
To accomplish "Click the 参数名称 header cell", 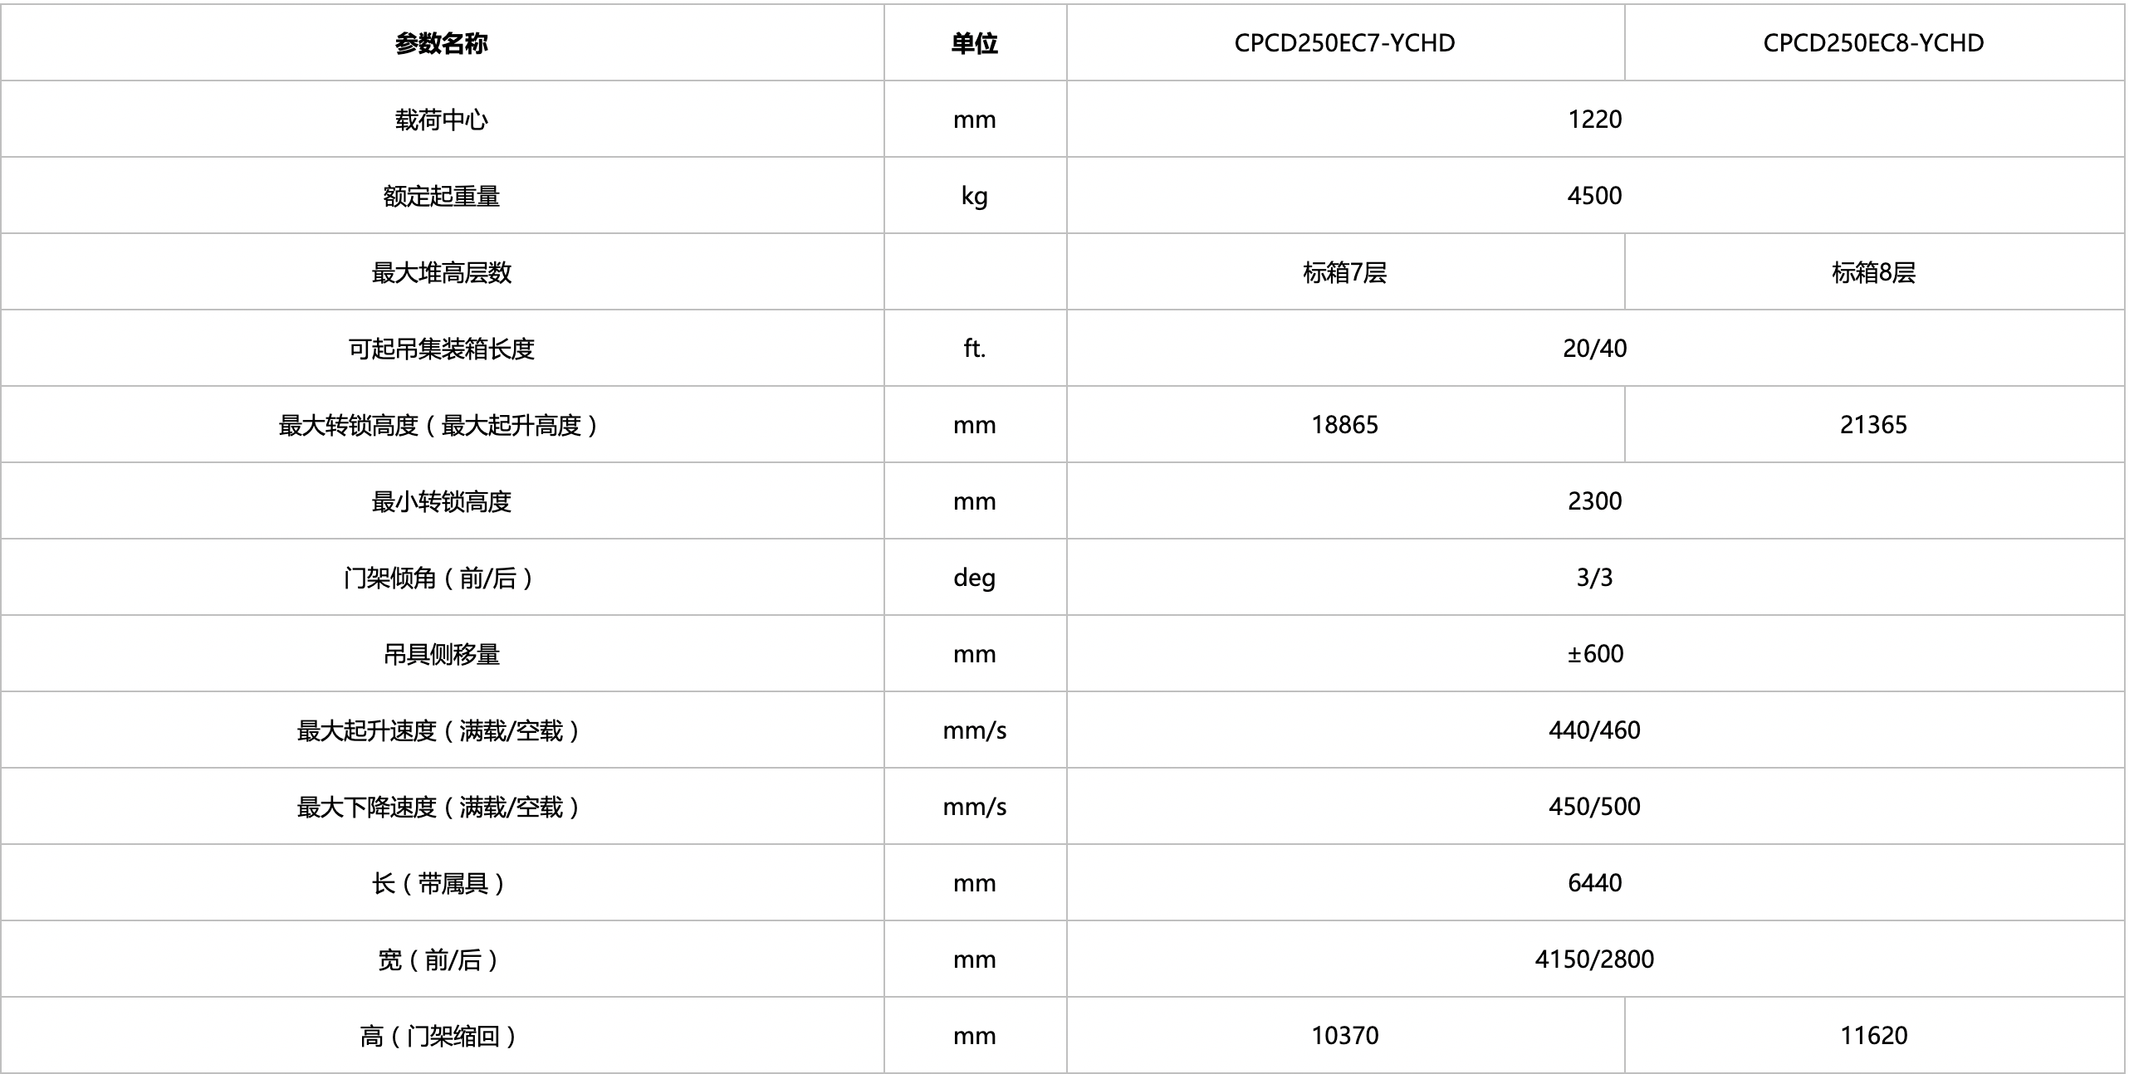I will click(x=441, y=43).
